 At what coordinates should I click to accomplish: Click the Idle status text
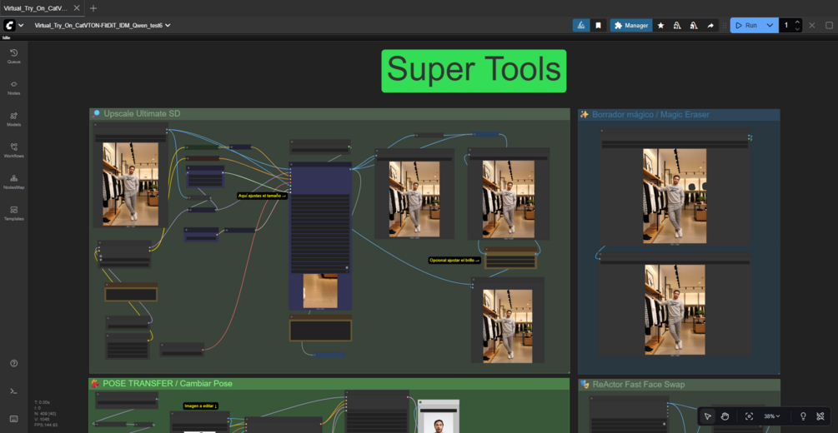tap(7, 37)
